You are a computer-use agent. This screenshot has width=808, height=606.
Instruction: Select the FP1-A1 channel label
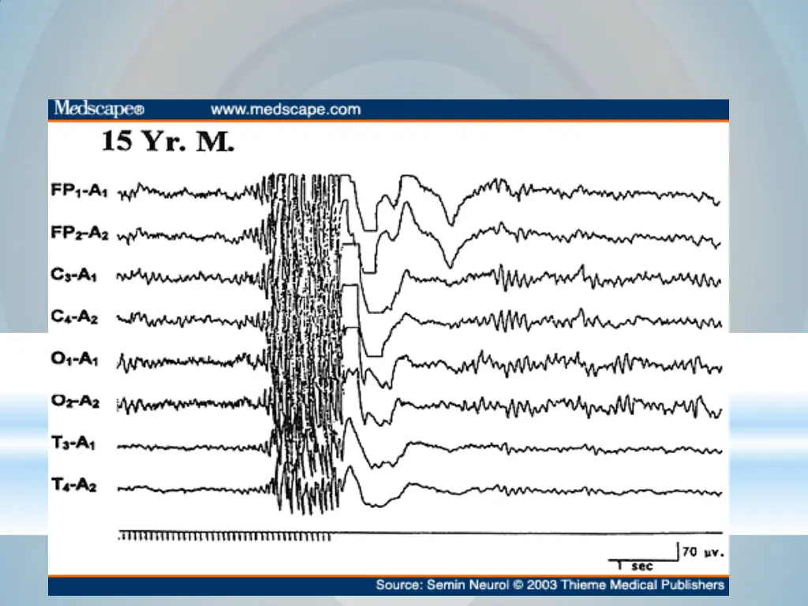tap(80, 190)
